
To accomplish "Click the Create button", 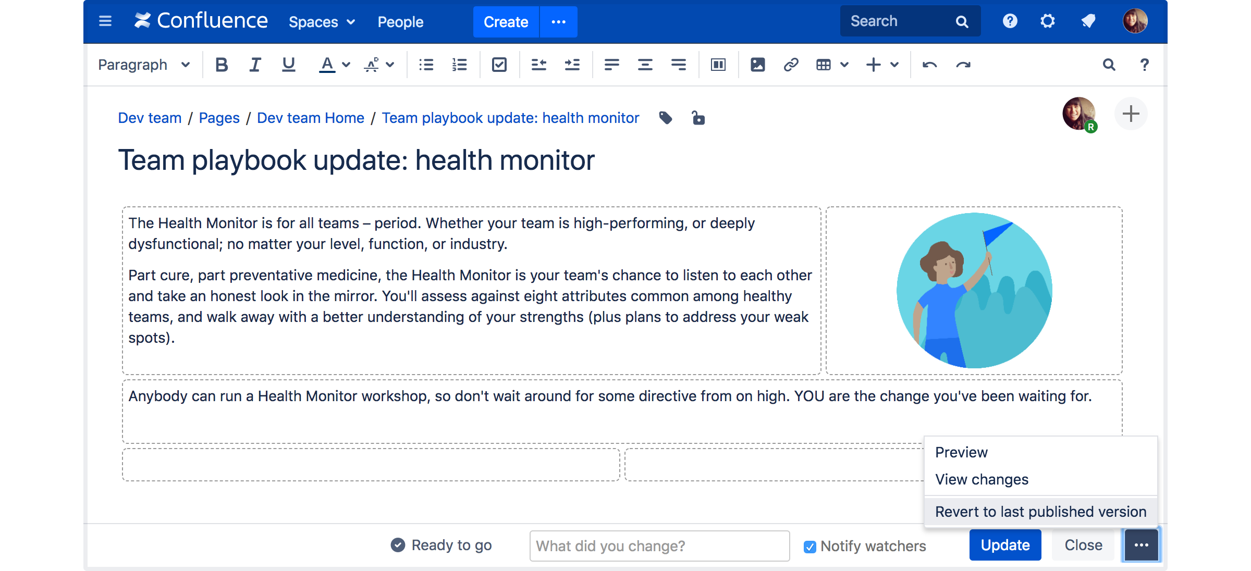I will [x=506, y=22].
